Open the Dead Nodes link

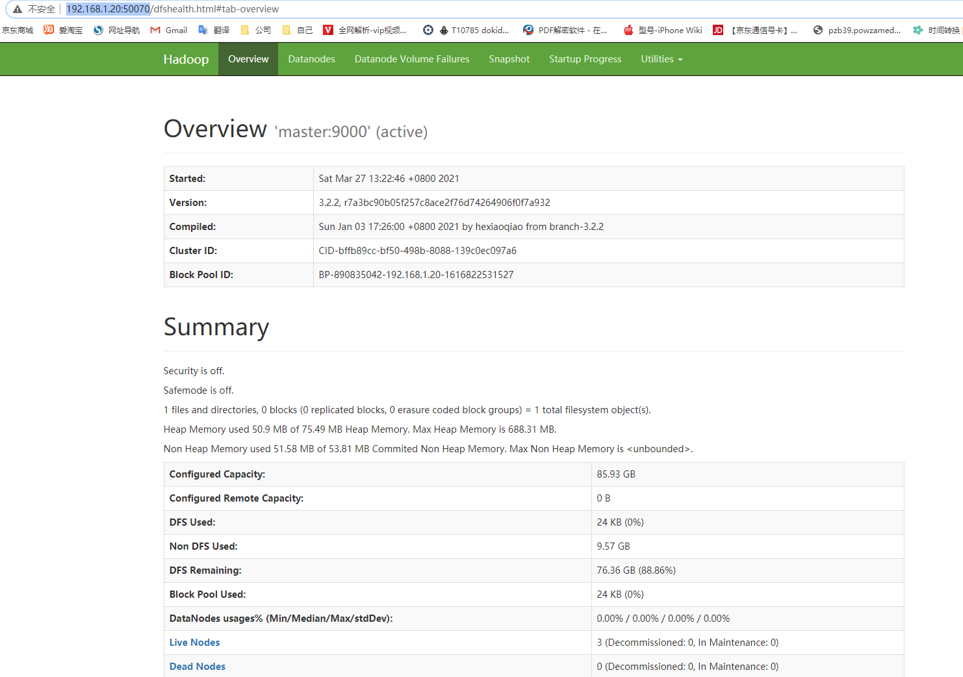(x=198, y=667)
